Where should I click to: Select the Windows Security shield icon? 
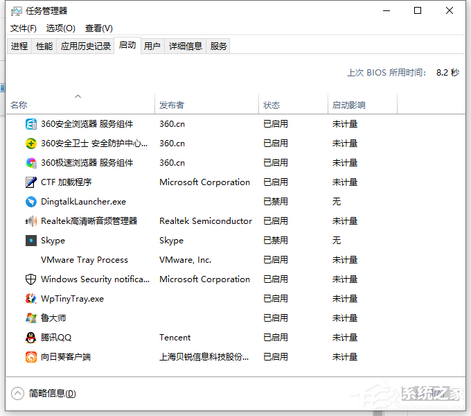tap(31, 279)
